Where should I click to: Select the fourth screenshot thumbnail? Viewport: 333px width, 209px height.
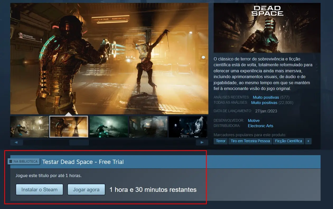tap(148, 127)
